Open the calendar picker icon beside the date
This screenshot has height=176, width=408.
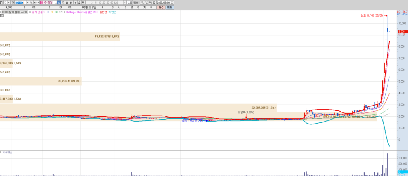coord(172,2)
